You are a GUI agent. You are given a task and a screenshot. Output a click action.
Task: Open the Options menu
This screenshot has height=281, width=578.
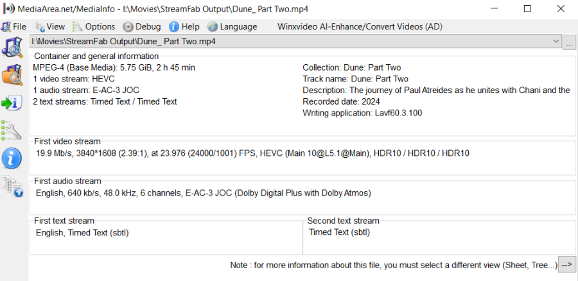pos(94,26)
